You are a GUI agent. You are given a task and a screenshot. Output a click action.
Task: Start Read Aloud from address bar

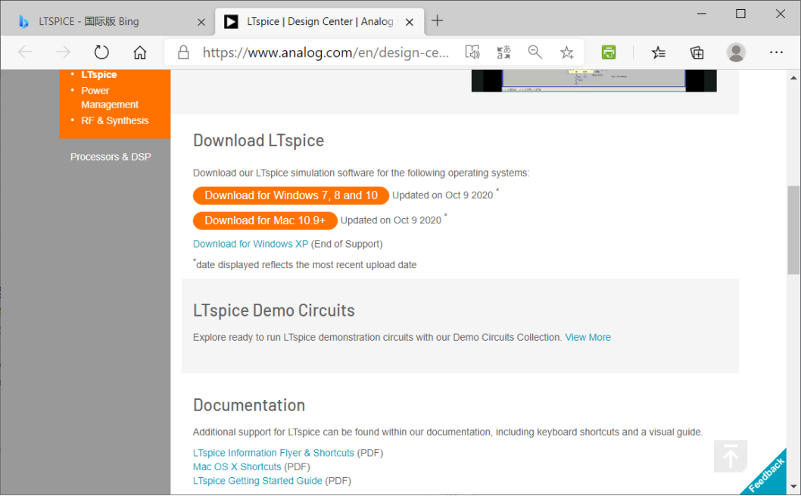point(472,52)
